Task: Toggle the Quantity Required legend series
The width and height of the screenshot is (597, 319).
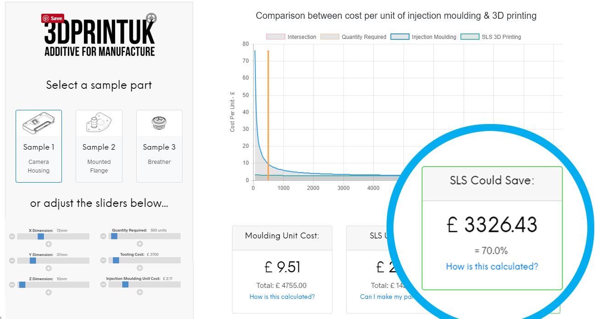Action: 354,37
